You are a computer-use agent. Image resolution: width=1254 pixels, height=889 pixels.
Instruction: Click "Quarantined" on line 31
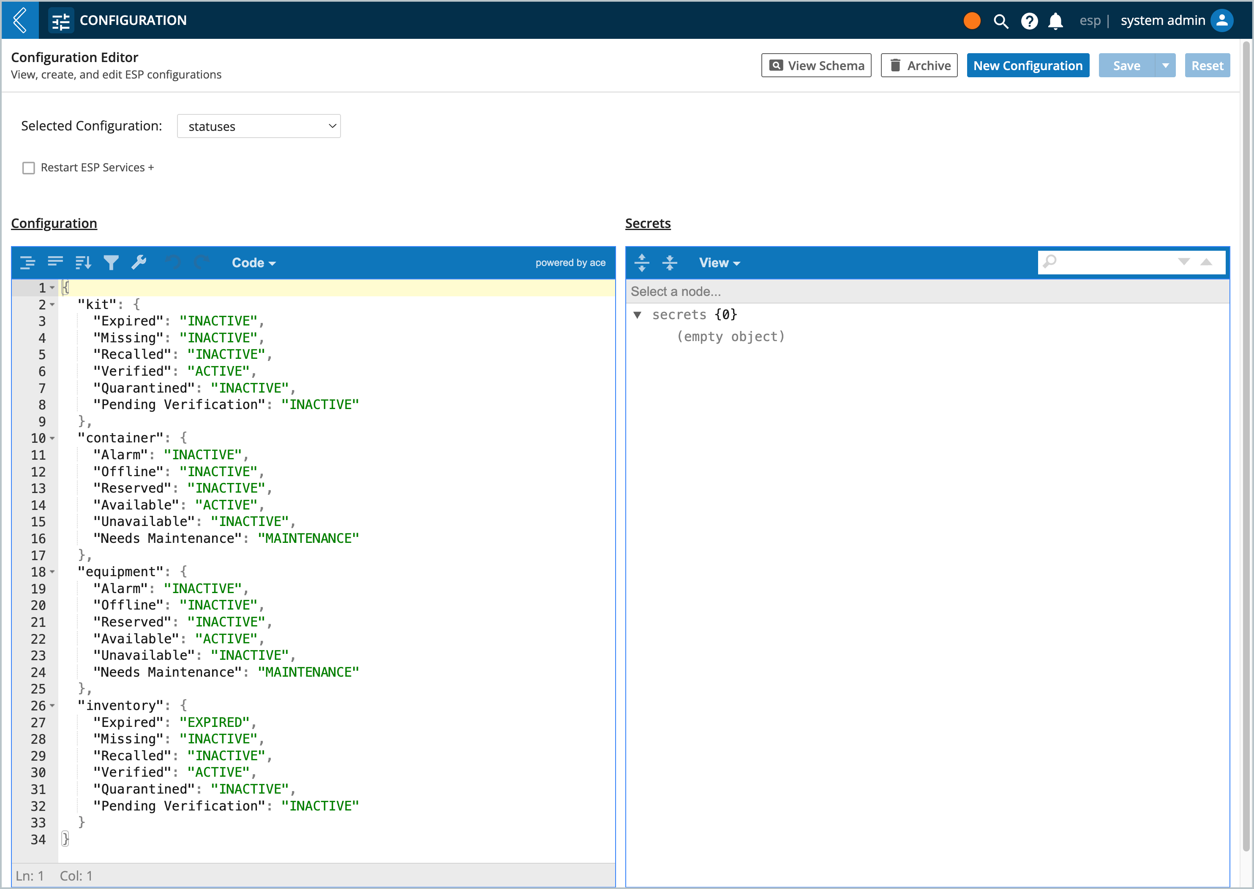[144, 789]
